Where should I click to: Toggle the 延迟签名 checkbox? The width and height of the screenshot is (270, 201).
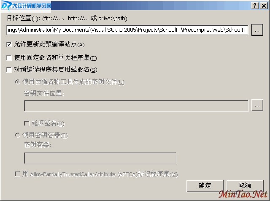pyautogui.click(x=27, y=123)
